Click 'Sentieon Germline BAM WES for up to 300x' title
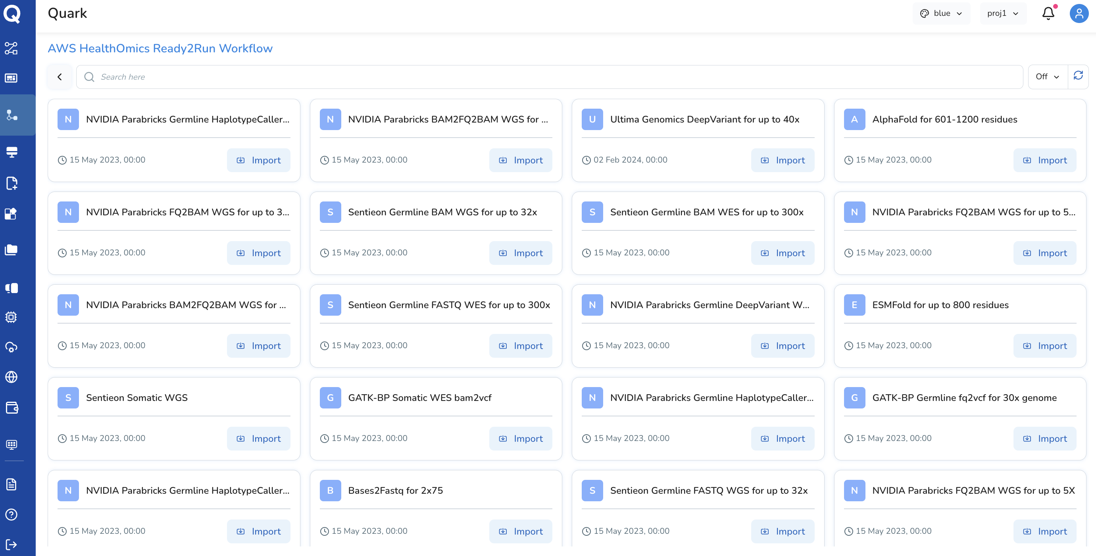The width and height of the screenshot is (1096, 556). [x=707, y=212]
